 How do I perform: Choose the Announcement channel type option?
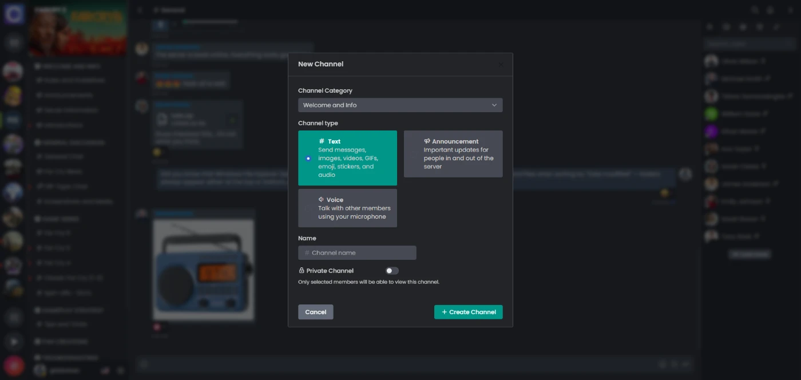pos(453,154)
